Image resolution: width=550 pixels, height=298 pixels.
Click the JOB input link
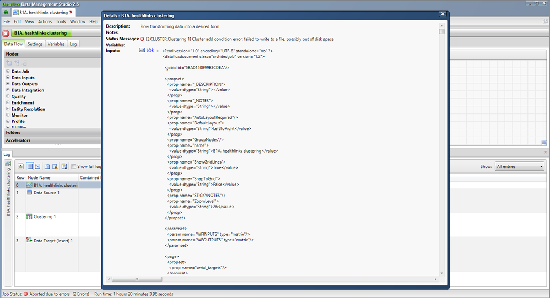click(x=150, y=51)
